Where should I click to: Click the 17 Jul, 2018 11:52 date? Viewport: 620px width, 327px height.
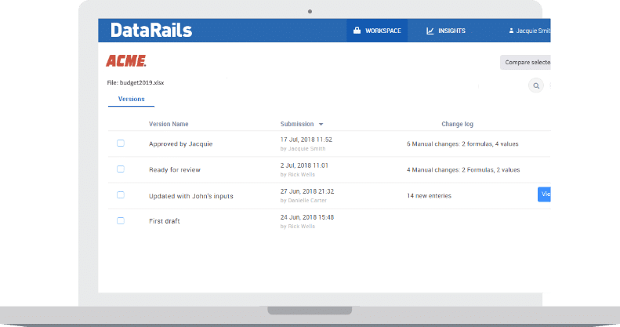coord(306,140)
